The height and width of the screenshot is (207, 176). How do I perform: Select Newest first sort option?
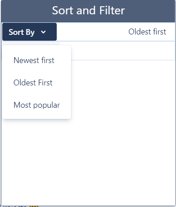[34, 60]
